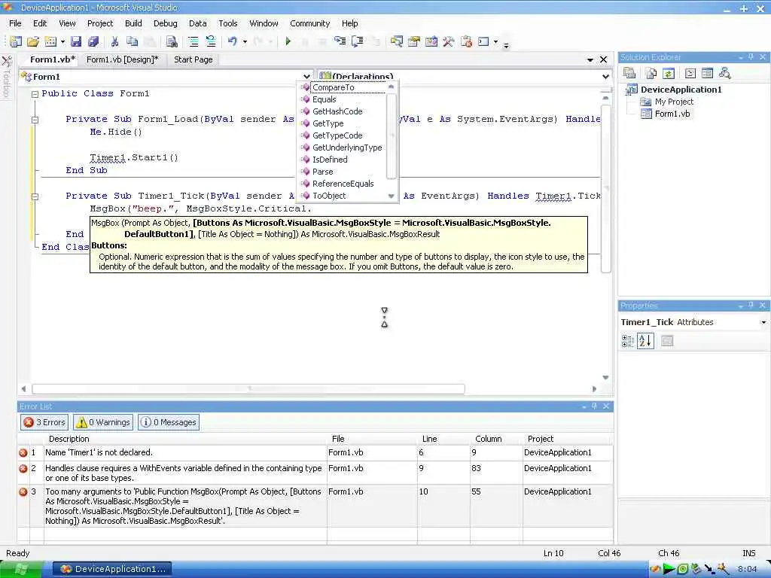
Task: Select Form1.vb in Solution Explorer
Action: pos(672,114)
